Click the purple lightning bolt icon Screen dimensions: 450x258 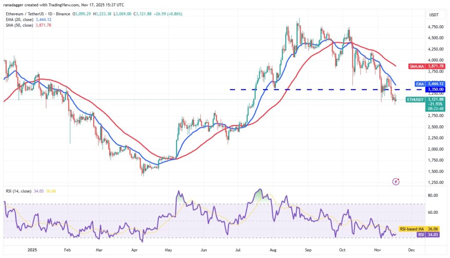pyautogui.click(x=397, y=181)
